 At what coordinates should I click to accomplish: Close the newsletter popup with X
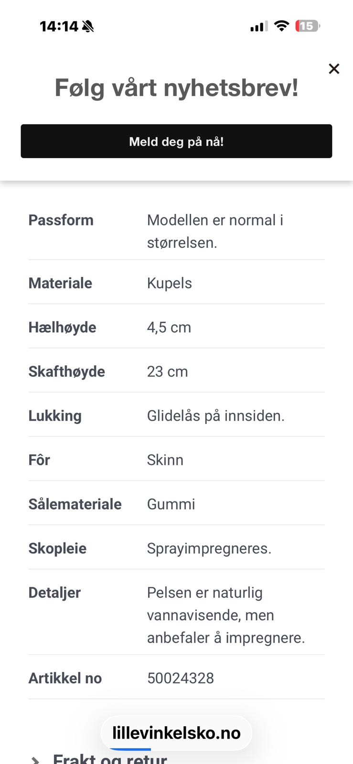(334, 69)
